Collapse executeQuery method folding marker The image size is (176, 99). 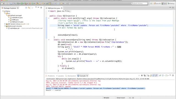[x=49, y=40]
